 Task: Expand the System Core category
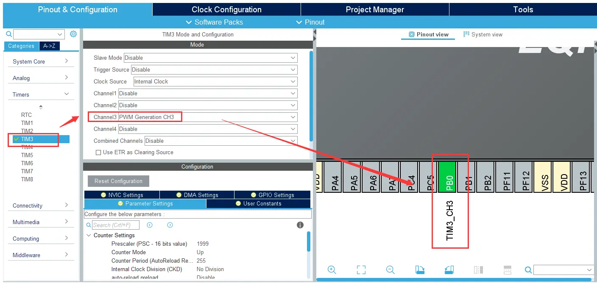pyautogui.click(x=41, y=61)
